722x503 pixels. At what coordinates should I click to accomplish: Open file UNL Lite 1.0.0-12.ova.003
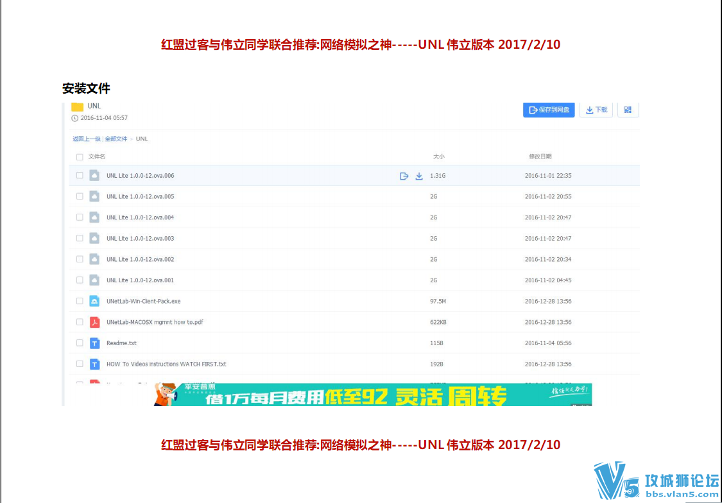pyautogui.click(x=141, y=239)
